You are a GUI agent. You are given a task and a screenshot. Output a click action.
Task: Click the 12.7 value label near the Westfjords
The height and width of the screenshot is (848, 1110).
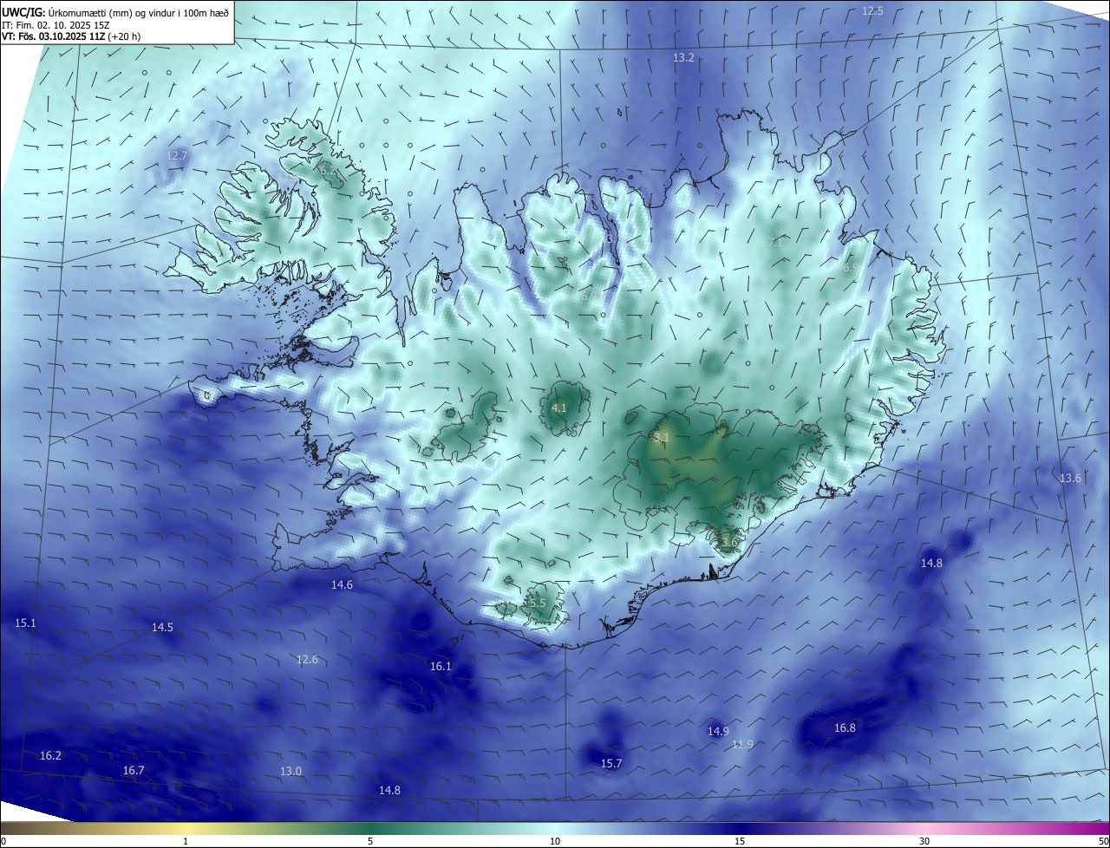tap(177, 156)
